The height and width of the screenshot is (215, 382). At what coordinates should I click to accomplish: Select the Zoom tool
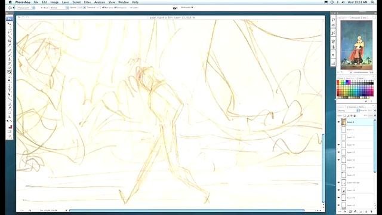pos(10,117)
